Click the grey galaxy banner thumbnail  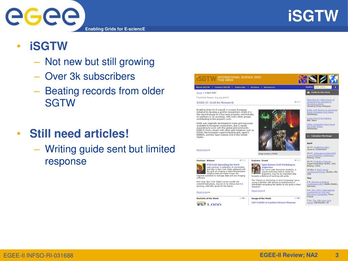click(x=313, y=79)
